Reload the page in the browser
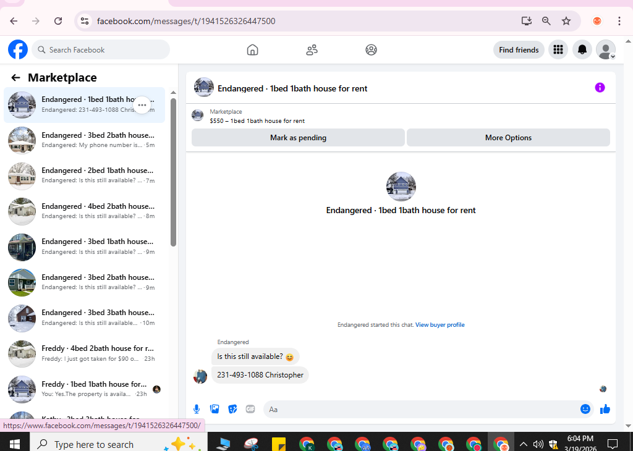The width and height of the screenshot is (633, 451). pos(58,21)
